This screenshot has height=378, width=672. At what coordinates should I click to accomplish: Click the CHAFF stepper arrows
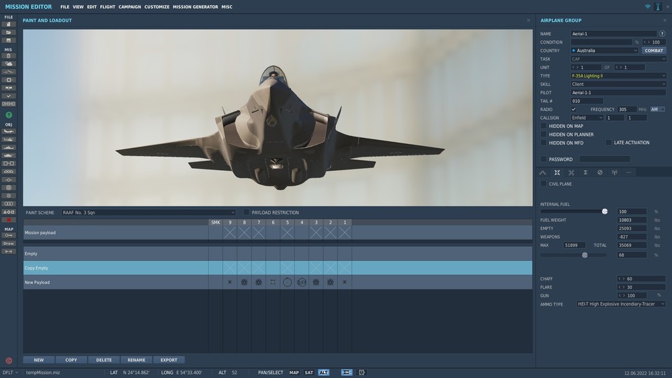(622, 279)
